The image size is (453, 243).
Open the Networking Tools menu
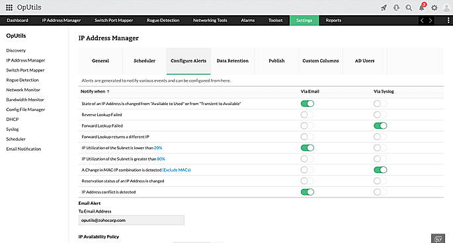[210, 20]
